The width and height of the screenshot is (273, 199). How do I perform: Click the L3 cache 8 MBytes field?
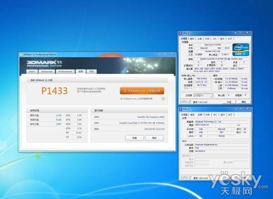coord(232,89)
